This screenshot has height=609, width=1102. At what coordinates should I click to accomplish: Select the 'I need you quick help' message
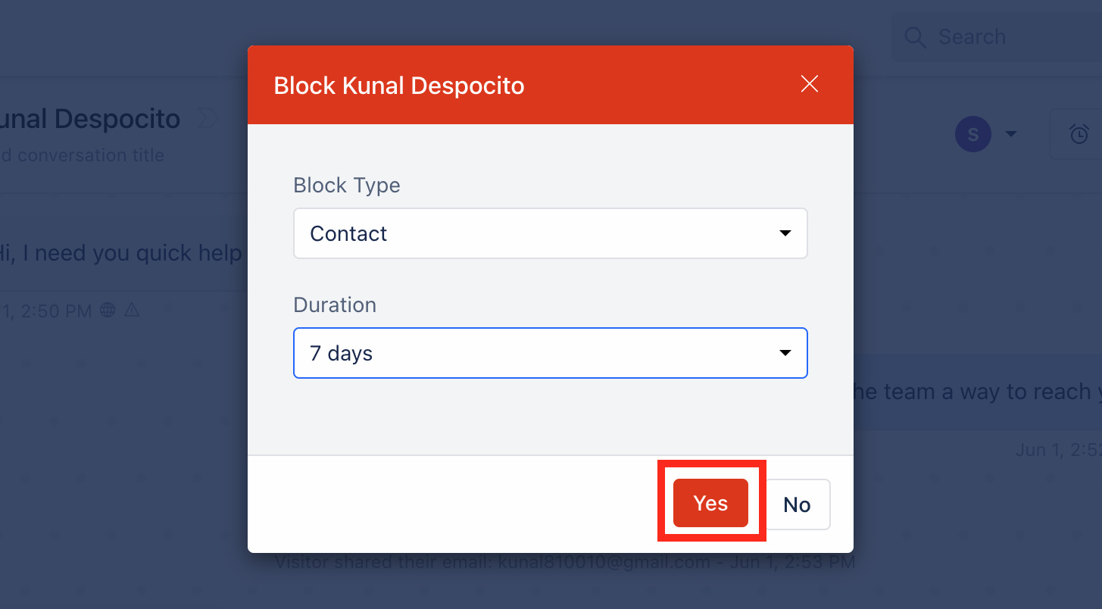(121, 253)
